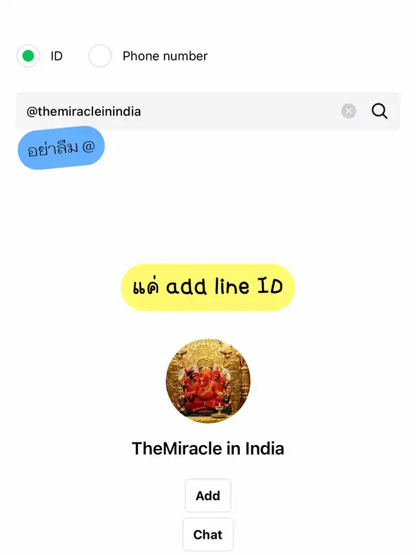Click empty space inside the search bar
The image size is (416, 555).
click(240, 111)
